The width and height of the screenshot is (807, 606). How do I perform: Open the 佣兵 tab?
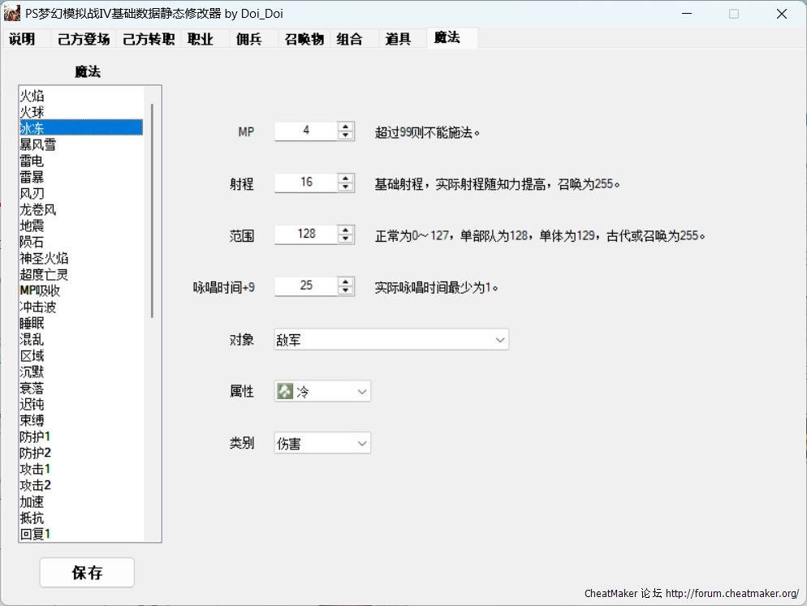(248, 39)
